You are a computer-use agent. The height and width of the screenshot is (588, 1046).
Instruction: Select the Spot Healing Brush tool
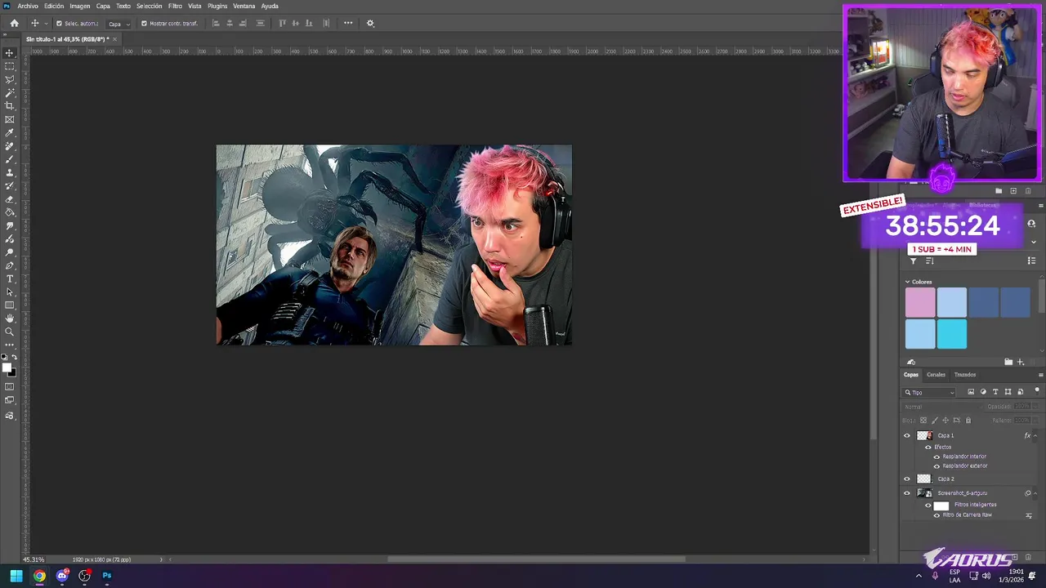(x=10, y=146)
